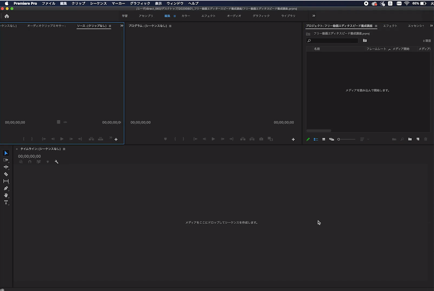Viewport: 434px width, 291px height.
Task: Switch Project panel to list view
Action: coord(316,139)
